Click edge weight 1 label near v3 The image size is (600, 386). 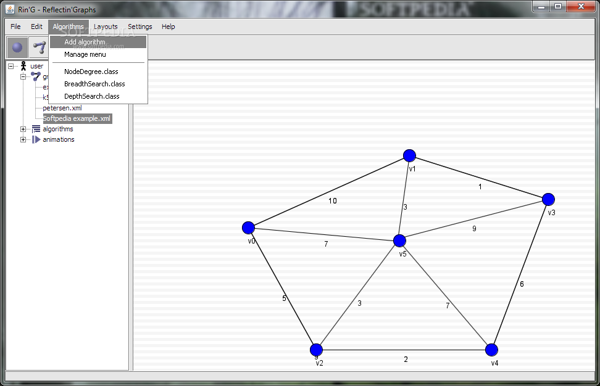[x=480, y=186]
